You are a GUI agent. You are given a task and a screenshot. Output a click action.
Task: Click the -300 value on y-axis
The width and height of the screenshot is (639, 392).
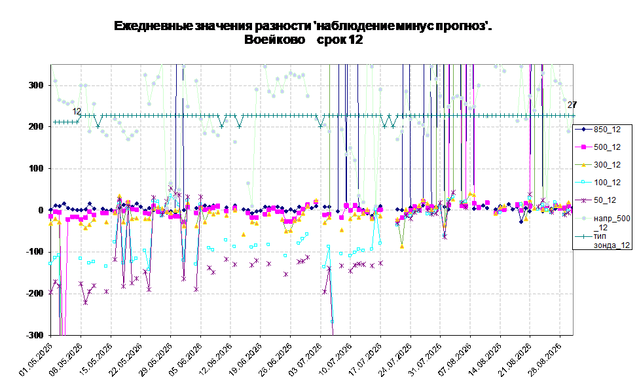[x=34, y=335]
